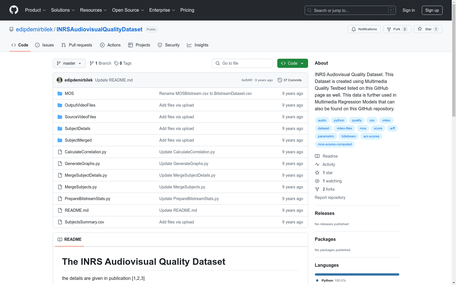Click the book icon in README header
This screenshot has height=285, width=456.
pos(60,239)
